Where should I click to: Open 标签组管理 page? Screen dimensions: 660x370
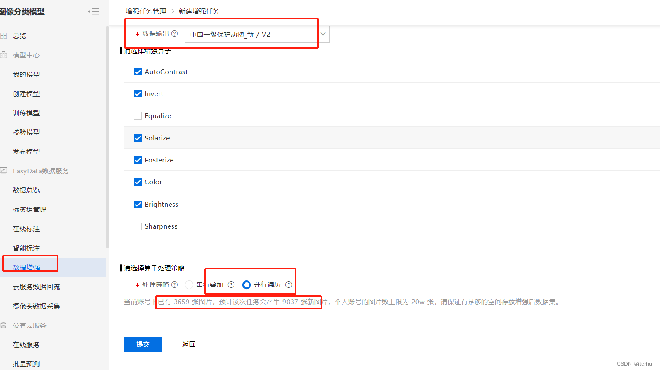click(29, 209)
